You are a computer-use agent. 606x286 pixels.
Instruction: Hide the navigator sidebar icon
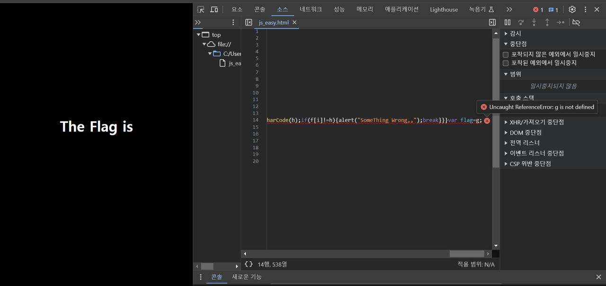[x=249, y=22]
